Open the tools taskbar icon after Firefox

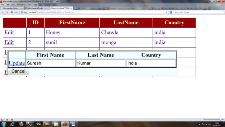(30, 124)
